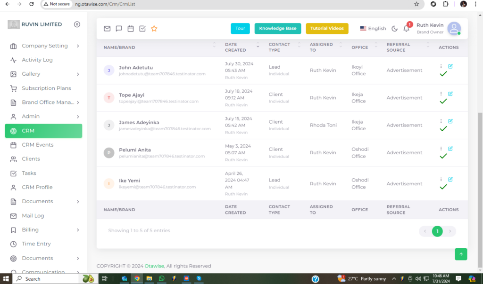Open the mail envelope icon in top toolbar
This screenshot has width=483, height=284.
[x=107, y=29]
